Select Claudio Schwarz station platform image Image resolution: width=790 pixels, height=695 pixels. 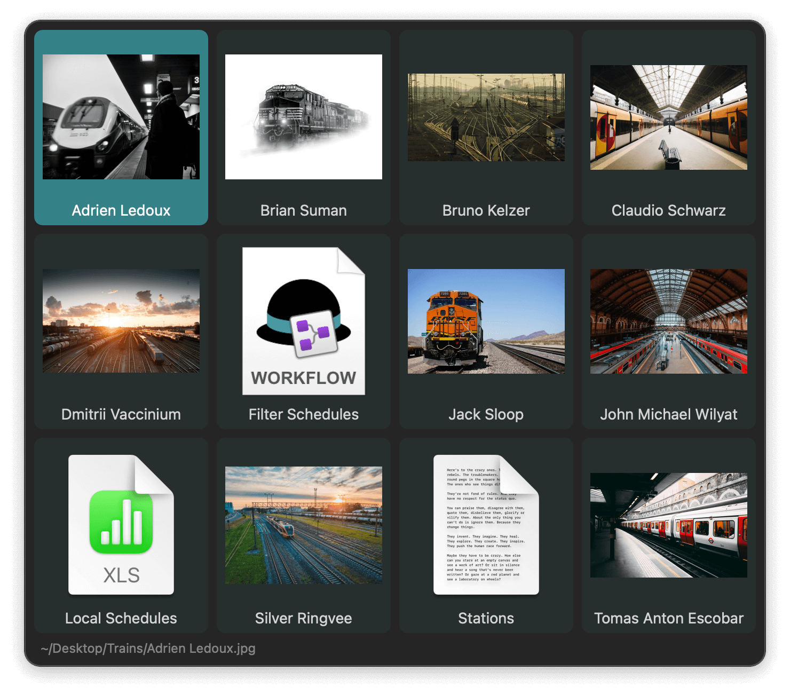[668, 117]
